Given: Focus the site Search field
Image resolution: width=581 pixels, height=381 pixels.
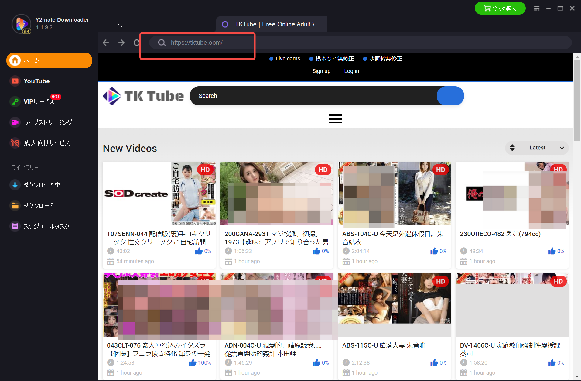Looking at the screenshot, I should pos(313,96).
